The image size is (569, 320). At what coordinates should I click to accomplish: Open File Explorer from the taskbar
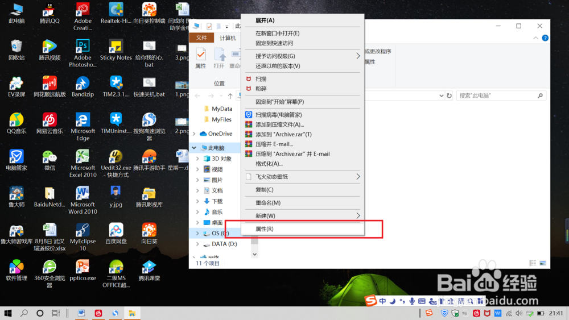click(132, 313)
